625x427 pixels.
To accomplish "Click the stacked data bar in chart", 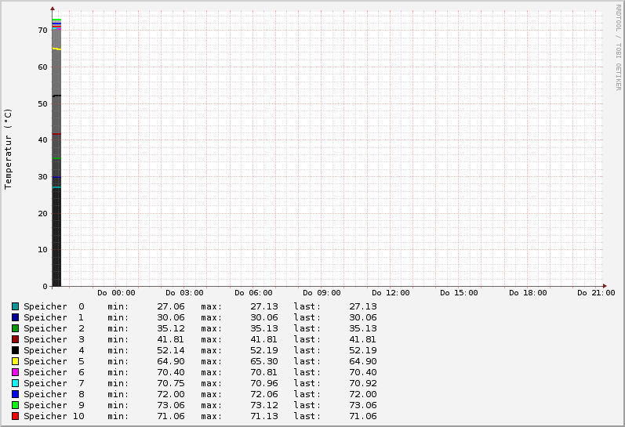I will pos(56,153).
